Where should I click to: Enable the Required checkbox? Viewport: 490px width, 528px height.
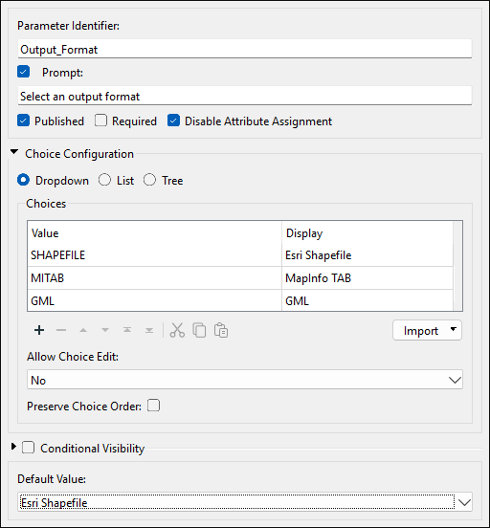click(x=100, y=121)
